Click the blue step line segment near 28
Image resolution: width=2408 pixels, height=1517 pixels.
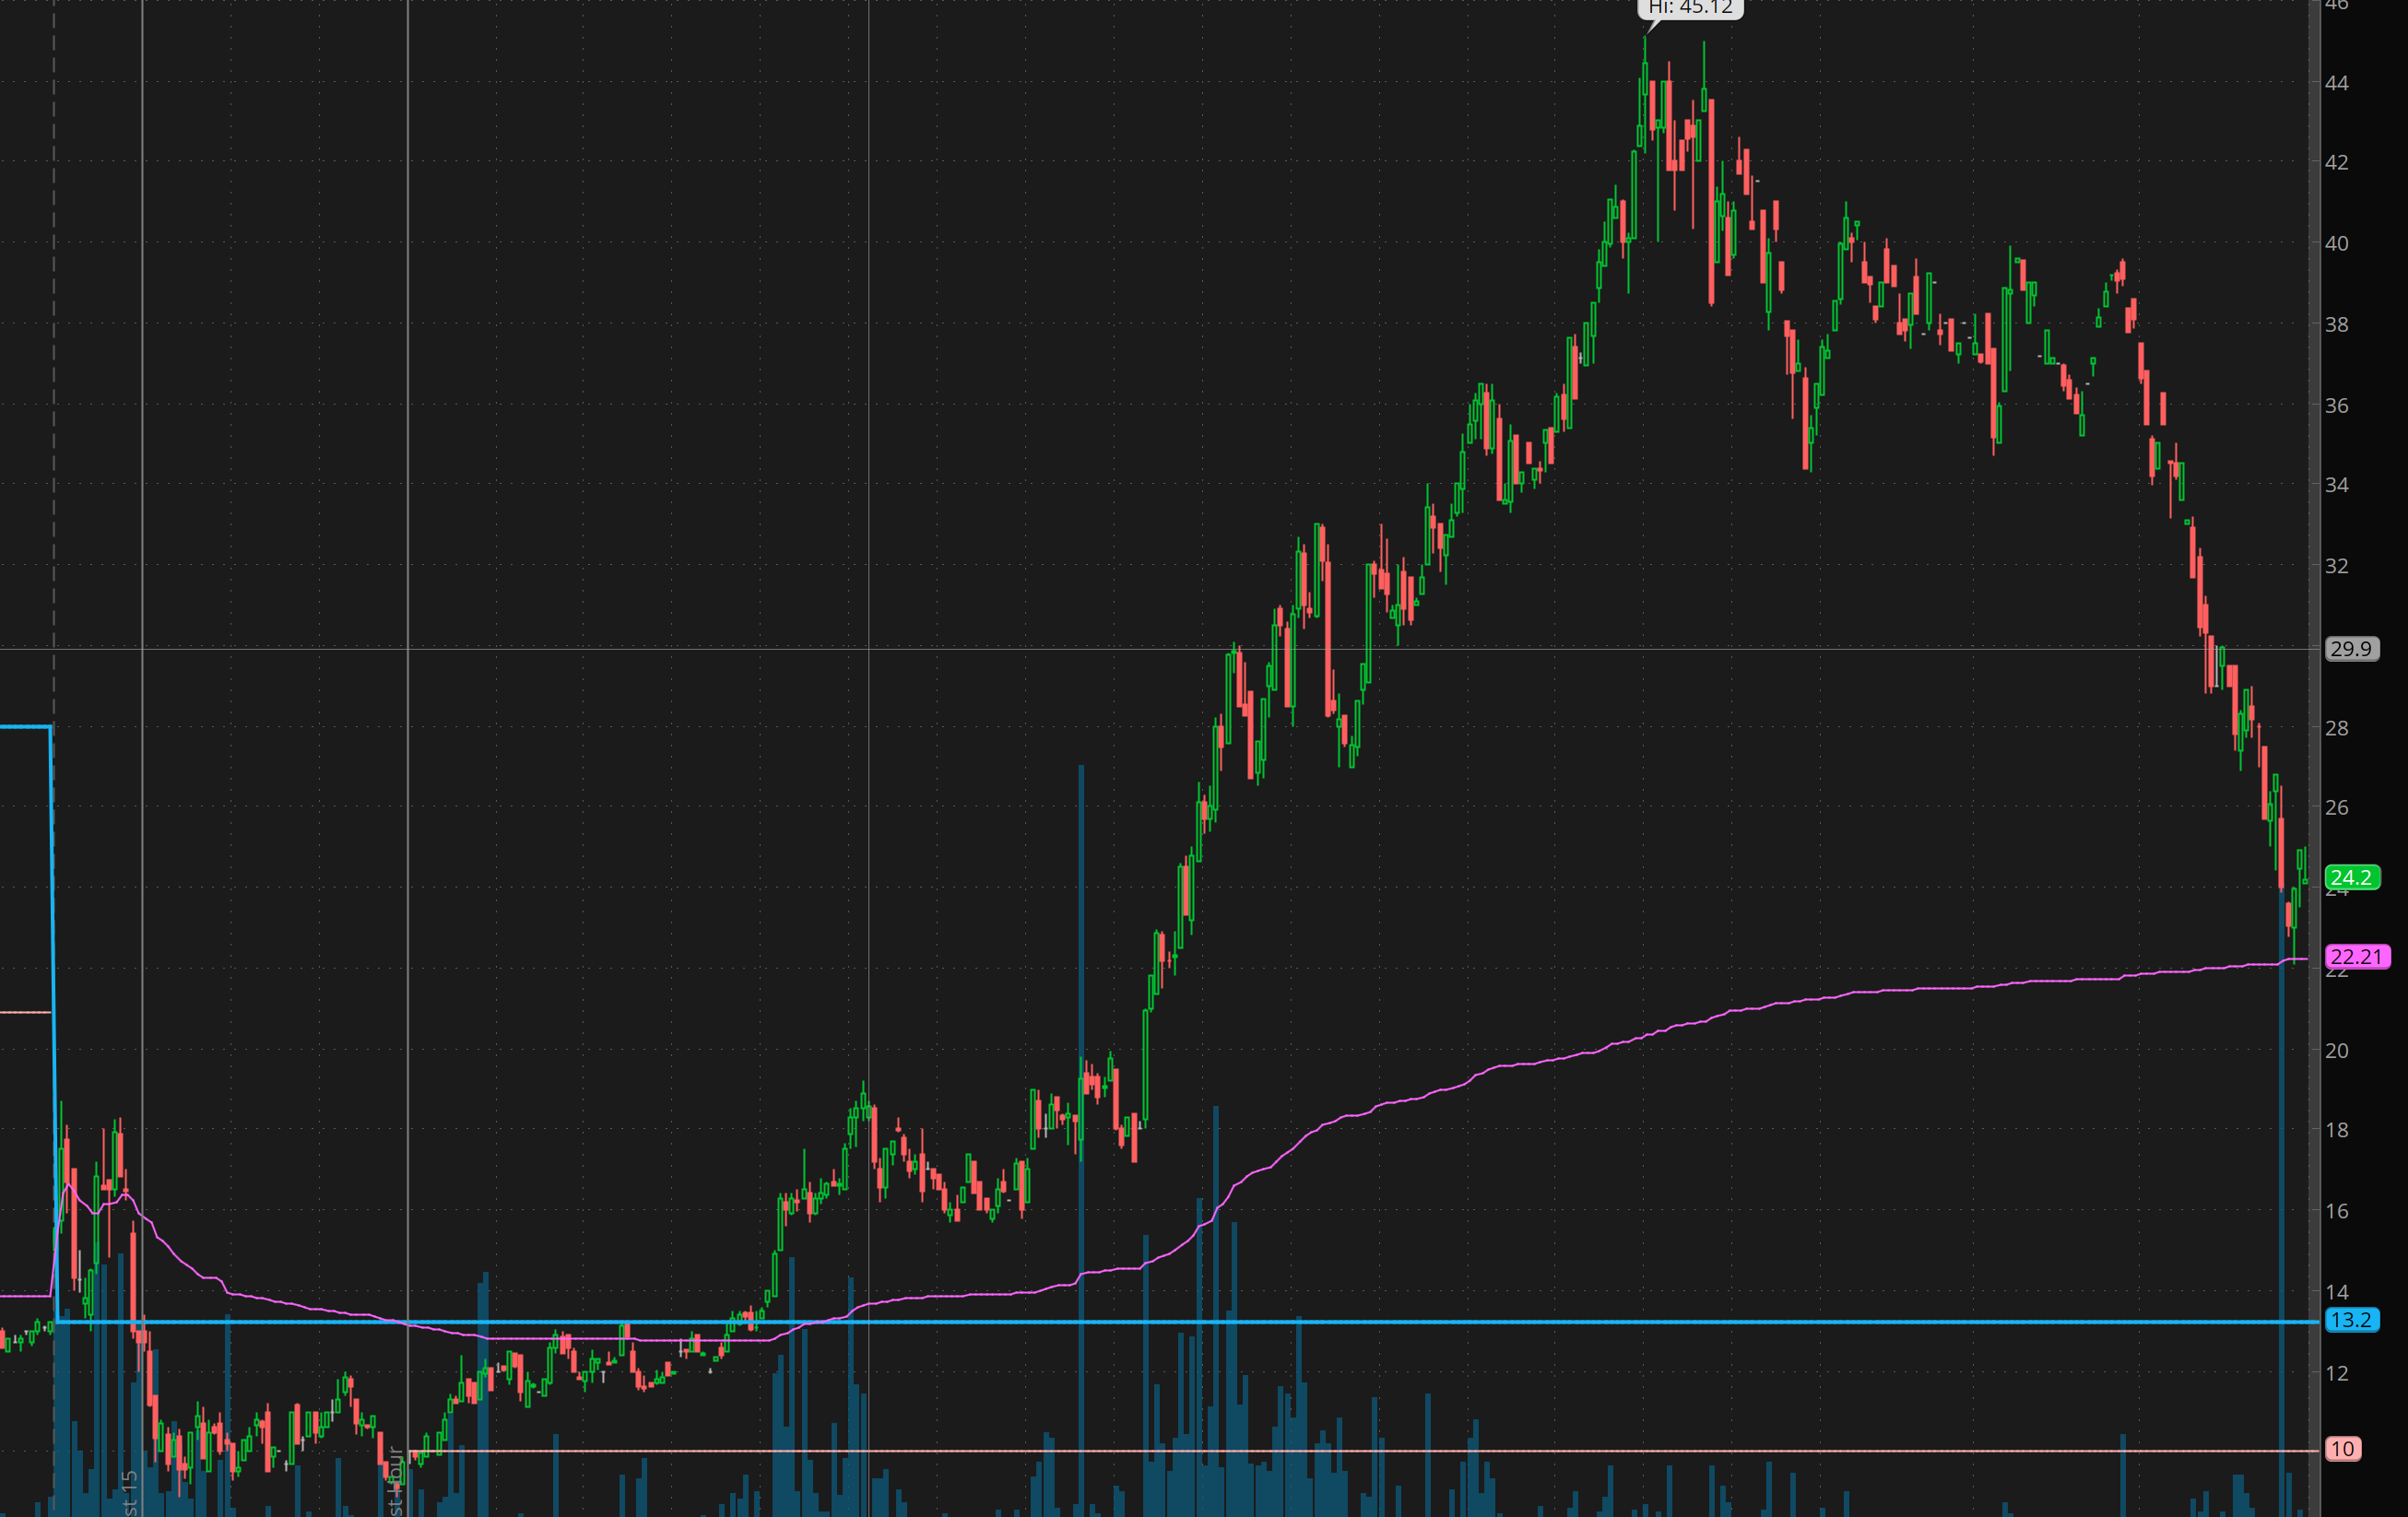pyautogui.click(x=25, y=727)
